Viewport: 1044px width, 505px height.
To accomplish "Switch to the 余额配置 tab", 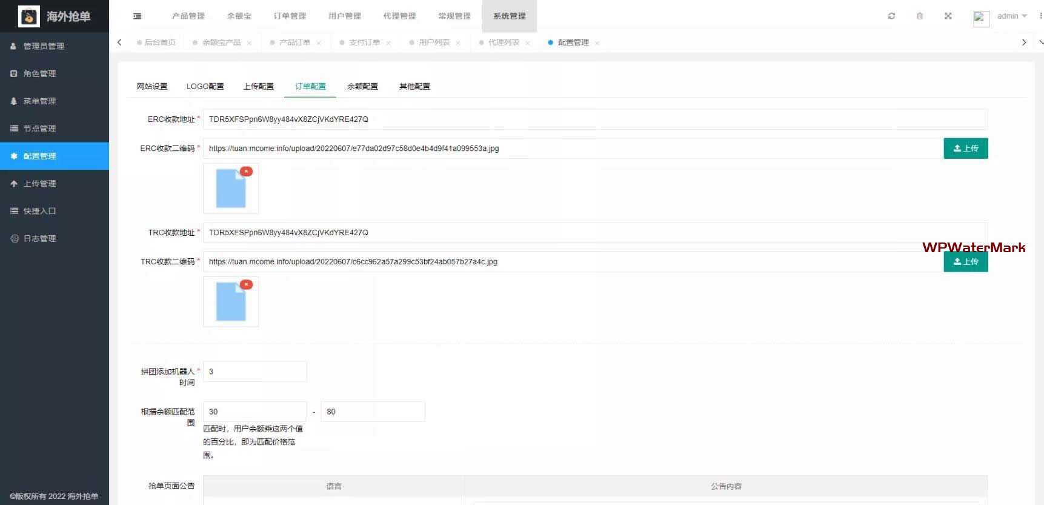I will (x=362, y=87).
